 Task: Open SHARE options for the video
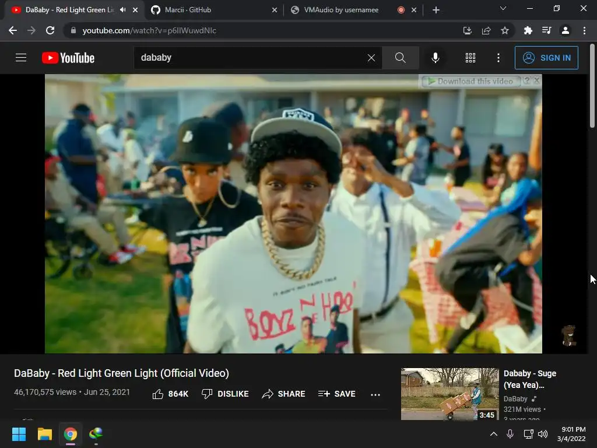click(x=284, y=394)
